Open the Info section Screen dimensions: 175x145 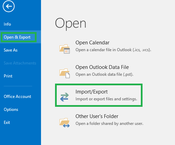tap(7, 24)
